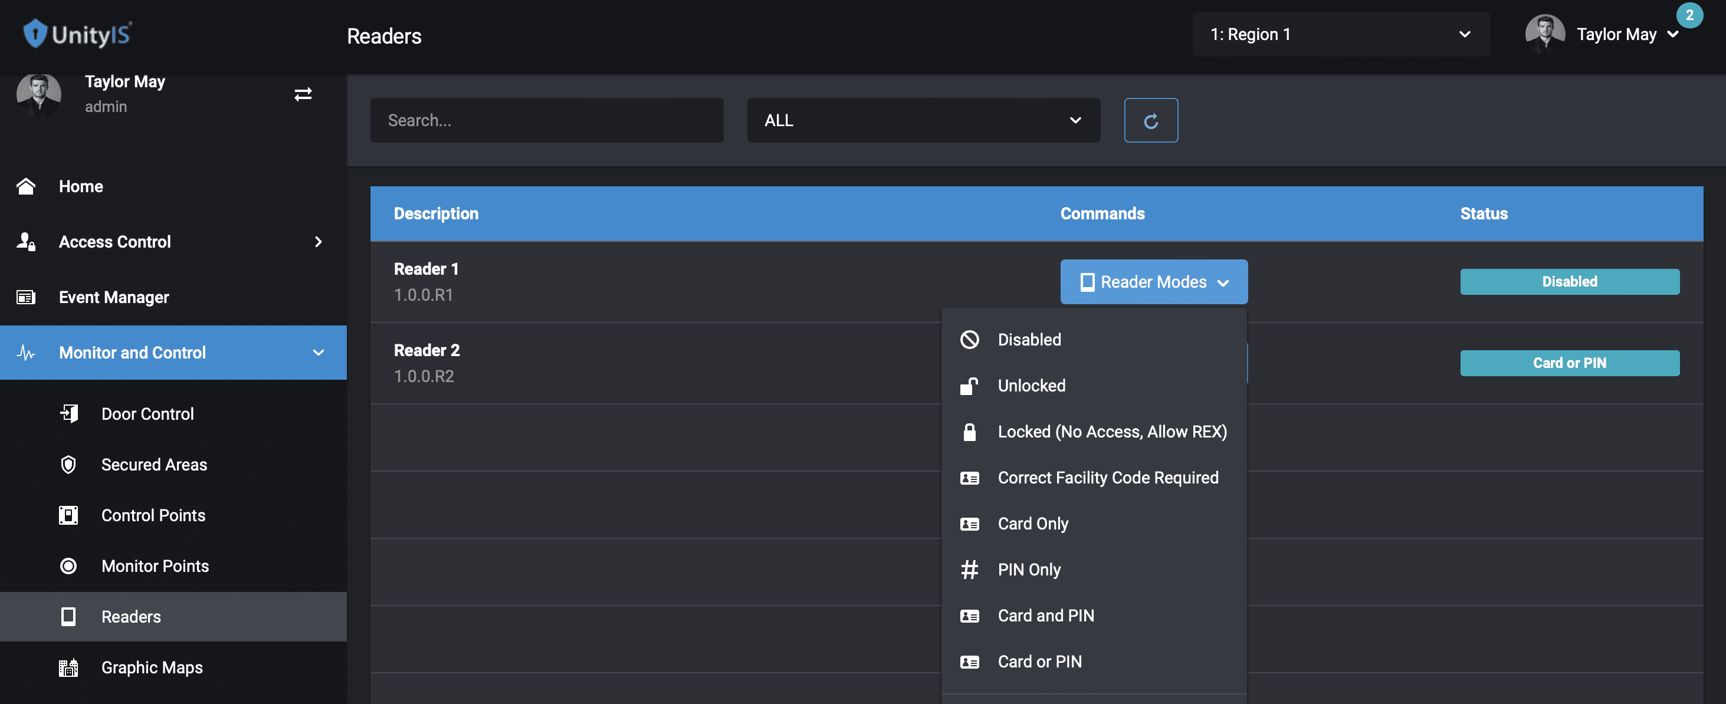Screen dimensions: 1726x704
Task: Open the ALL filter dropdown
Action: [923, 120]
